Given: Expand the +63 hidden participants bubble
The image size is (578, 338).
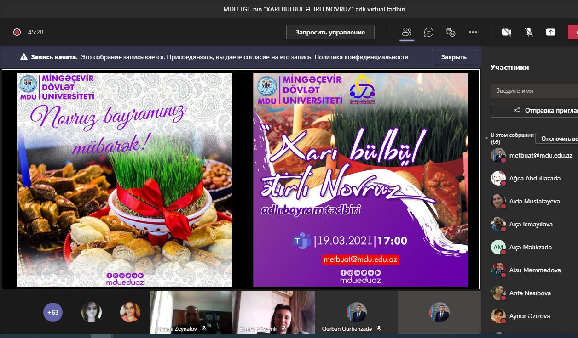Looking at the screenshot, I should (53, 312).
